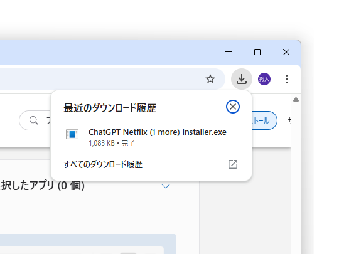Screen dimensions: 339x254
Task: Maximize the browser window
Action: [257, 52]
